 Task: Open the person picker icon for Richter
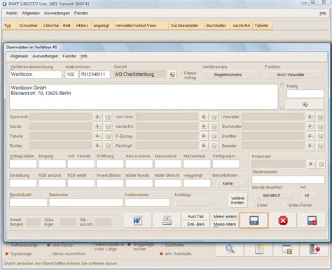98,146
